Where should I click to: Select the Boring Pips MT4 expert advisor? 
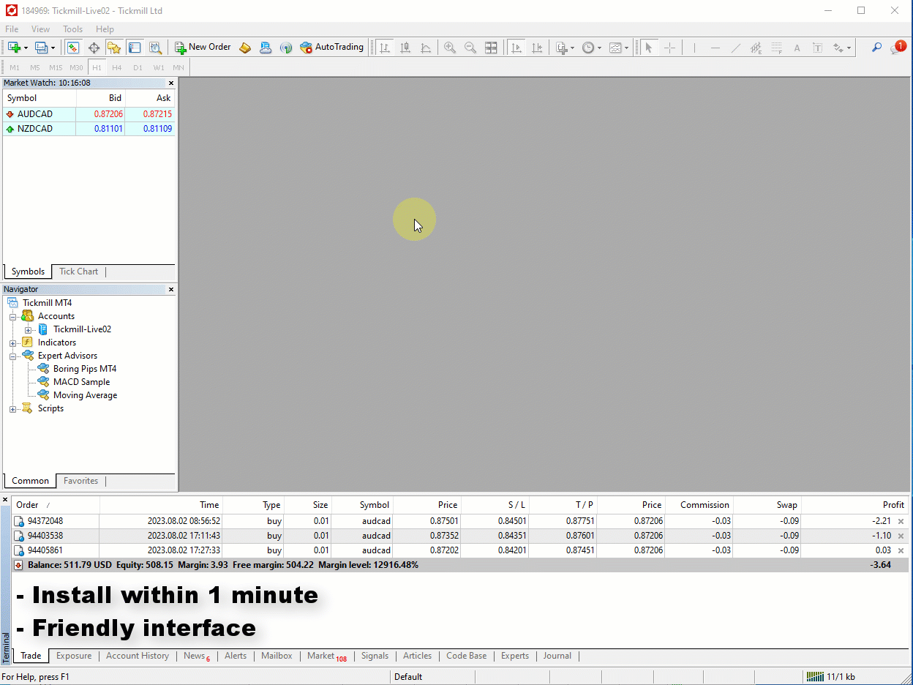click(x=84, y=369)
